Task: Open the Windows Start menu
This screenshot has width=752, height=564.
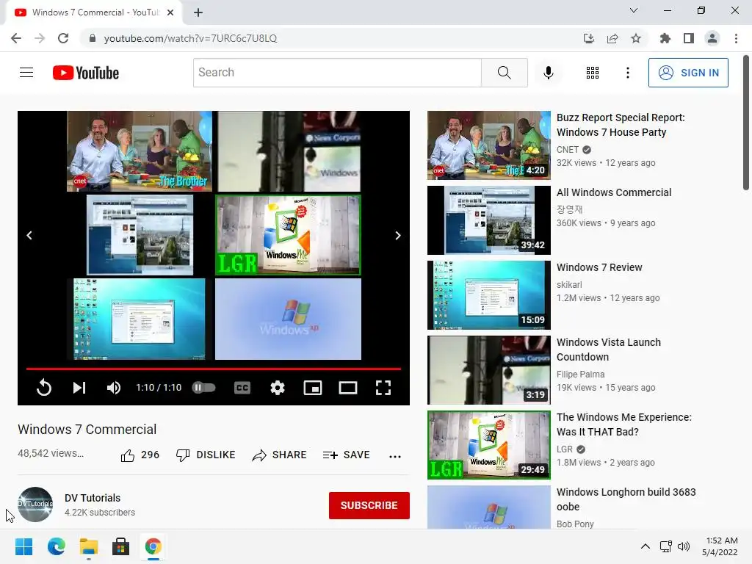Action: (x=23, y=546)
